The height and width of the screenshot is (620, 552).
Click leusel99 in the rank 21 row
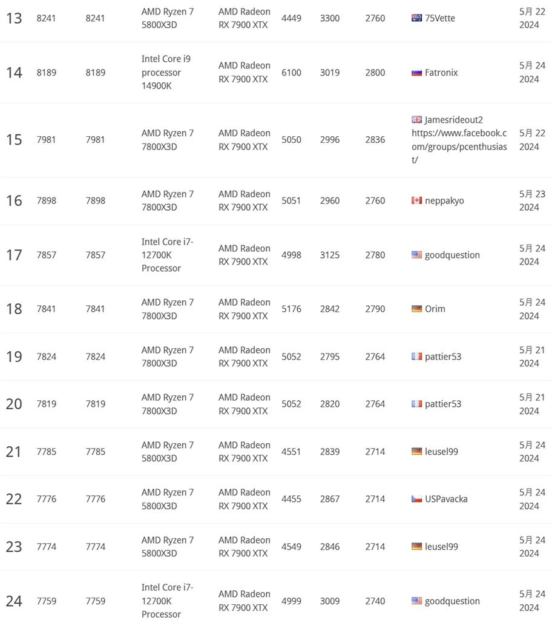click(441, 452)
